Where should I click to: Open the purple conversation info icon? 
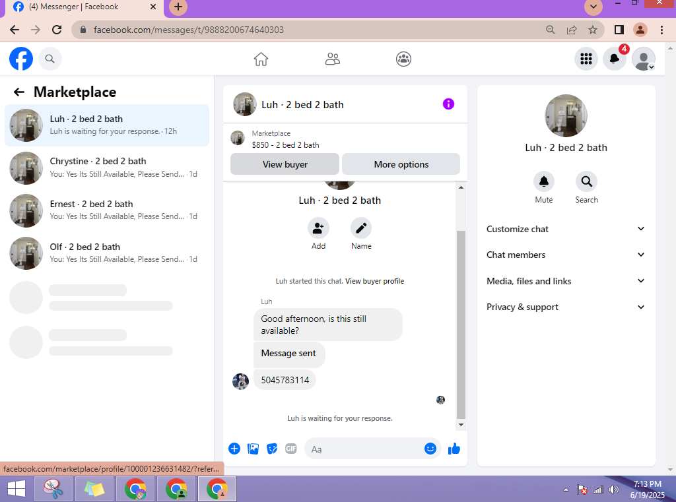coord(448,104)
